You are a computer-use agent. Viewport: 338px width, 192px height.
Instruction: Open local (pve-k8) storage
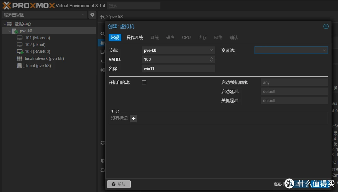(x=38, y=66)
